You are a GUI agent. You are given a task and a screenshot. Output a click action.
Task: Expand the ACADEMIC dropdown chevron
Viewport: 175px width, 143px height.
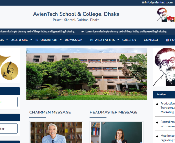click(x=31, y=40)
